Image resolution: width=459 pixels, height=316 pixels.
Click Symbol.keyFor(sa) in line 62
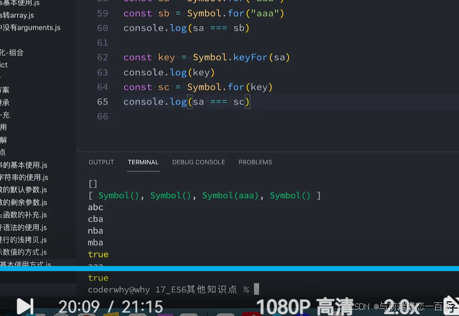(241, 58)
